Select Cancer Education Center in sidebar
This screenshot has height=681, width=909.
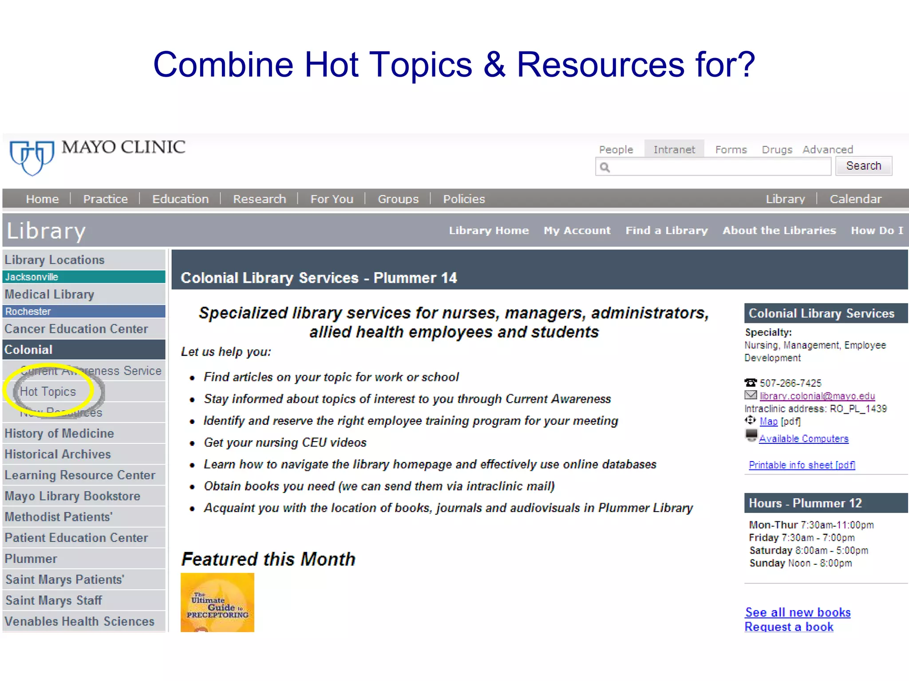coord(84,329)
